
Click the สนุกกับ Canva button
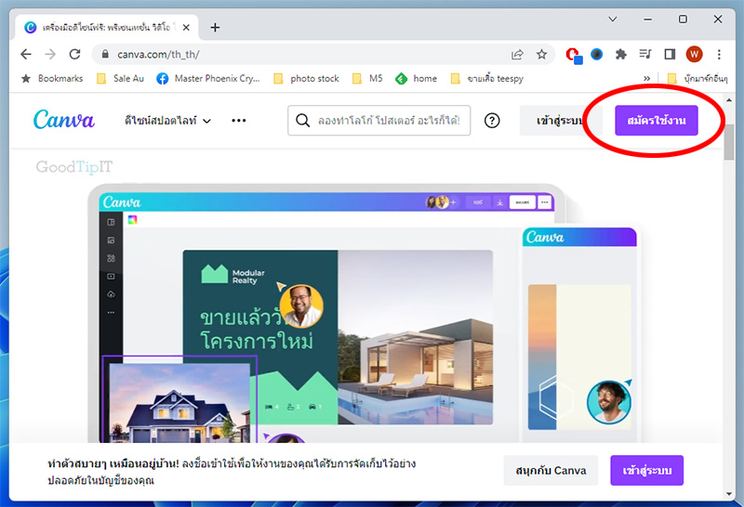coord(551,471)
